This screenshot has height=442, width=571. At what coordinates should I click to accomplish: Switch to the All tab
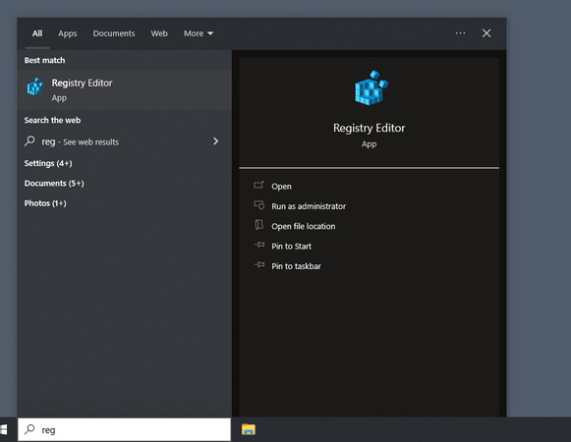(x=37, y=33)
